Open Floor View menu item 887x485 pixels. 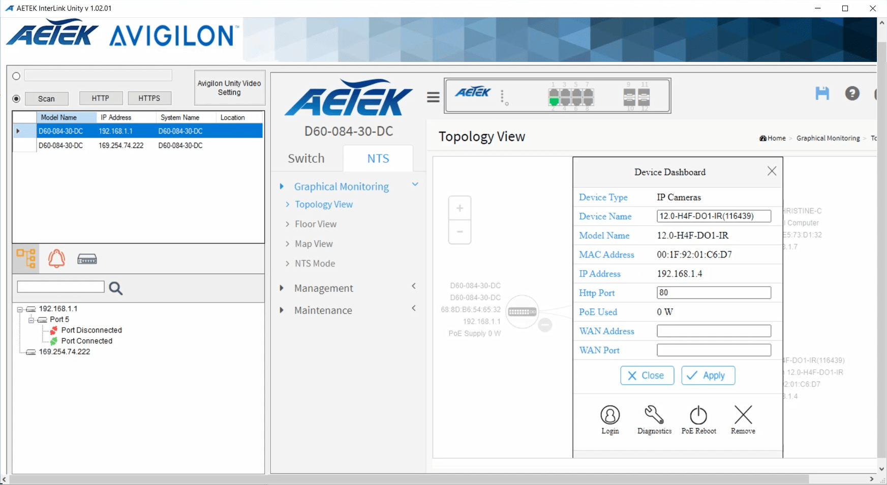315,224
